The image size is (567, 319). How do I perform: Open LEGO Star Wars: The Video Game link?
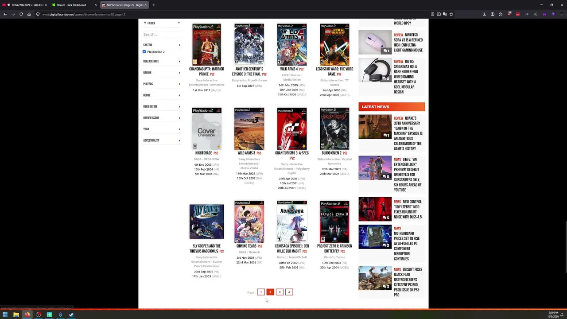coord(334,72)
